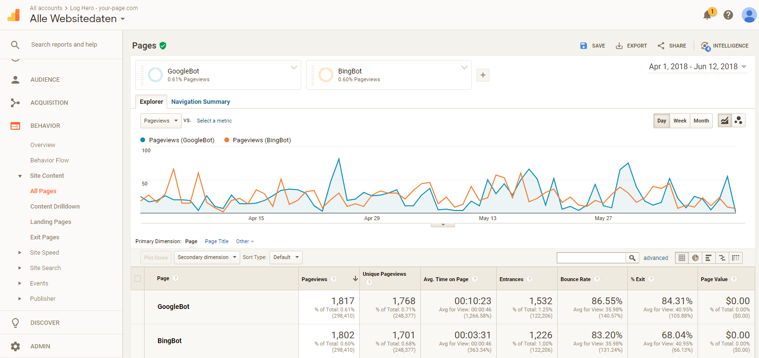This screenshot has width=759, height=358.
Task: Set chart granularity to Month
Action: pos(701,121)
